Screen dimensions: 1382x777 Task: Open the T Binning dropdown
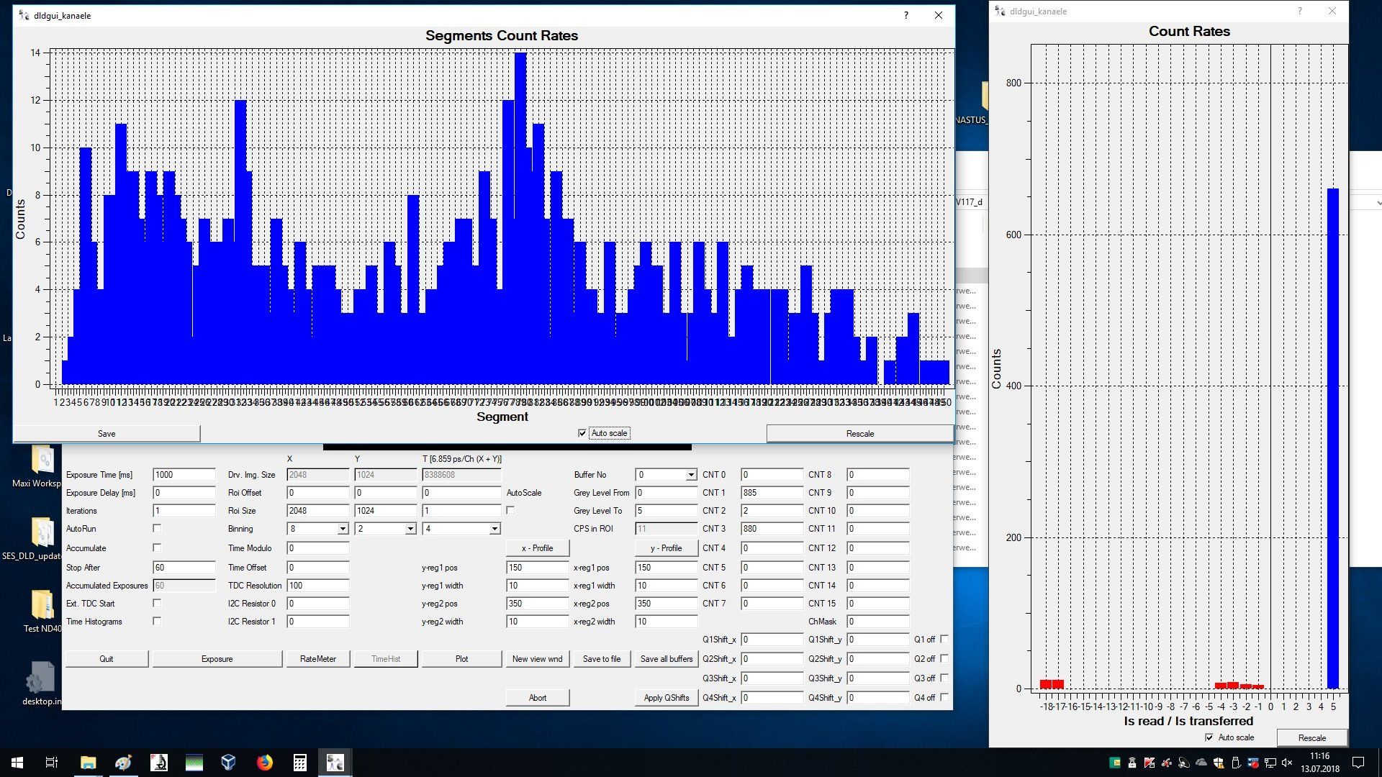pyautogui.click(x=494, y=529)
